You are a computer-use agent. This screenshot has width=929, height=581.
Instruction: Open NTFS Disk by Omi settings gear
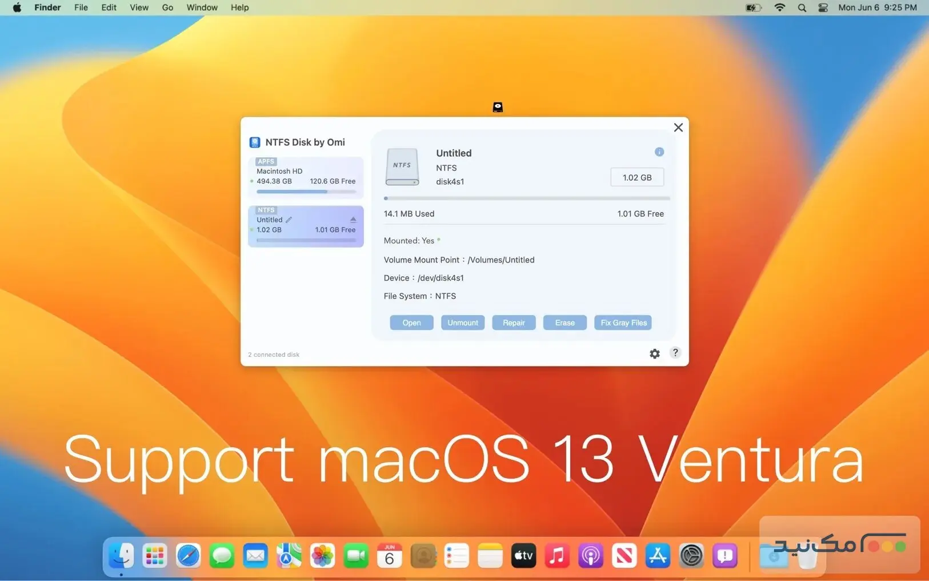(654, 353)
